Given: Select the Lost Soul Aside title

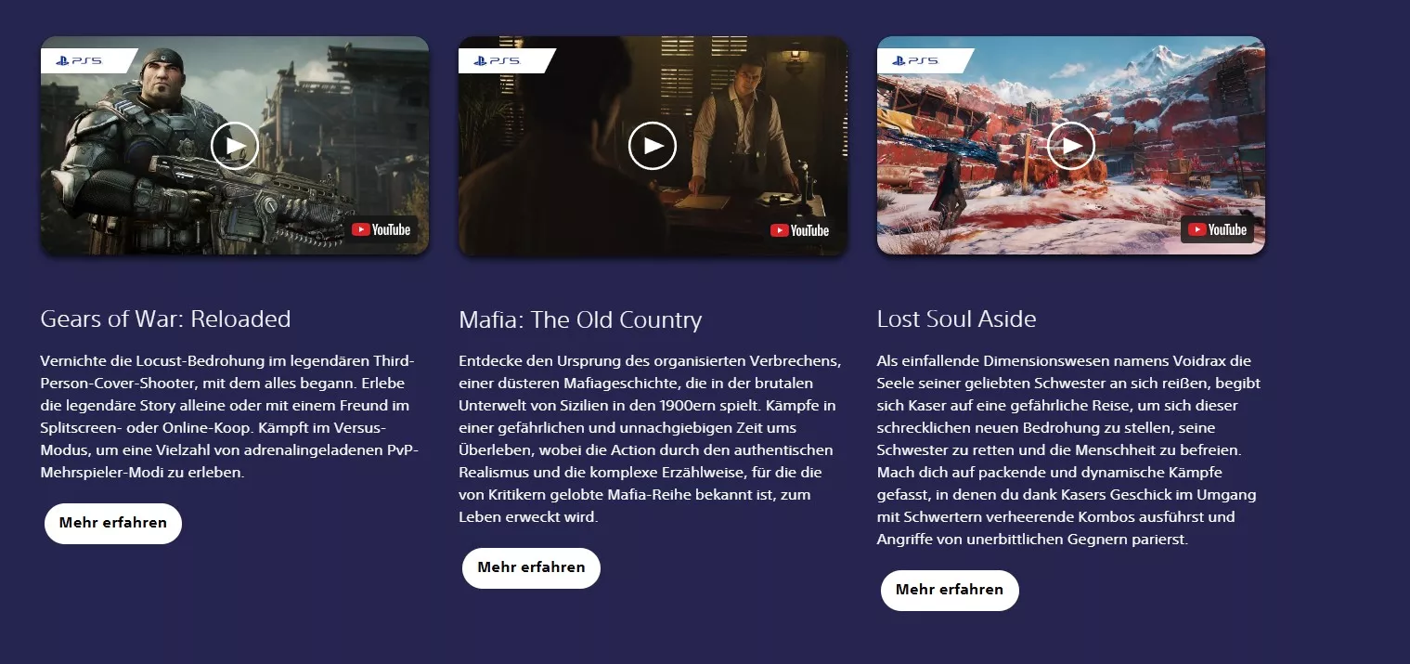Looking at the screenshot, I should coord(956,319).
